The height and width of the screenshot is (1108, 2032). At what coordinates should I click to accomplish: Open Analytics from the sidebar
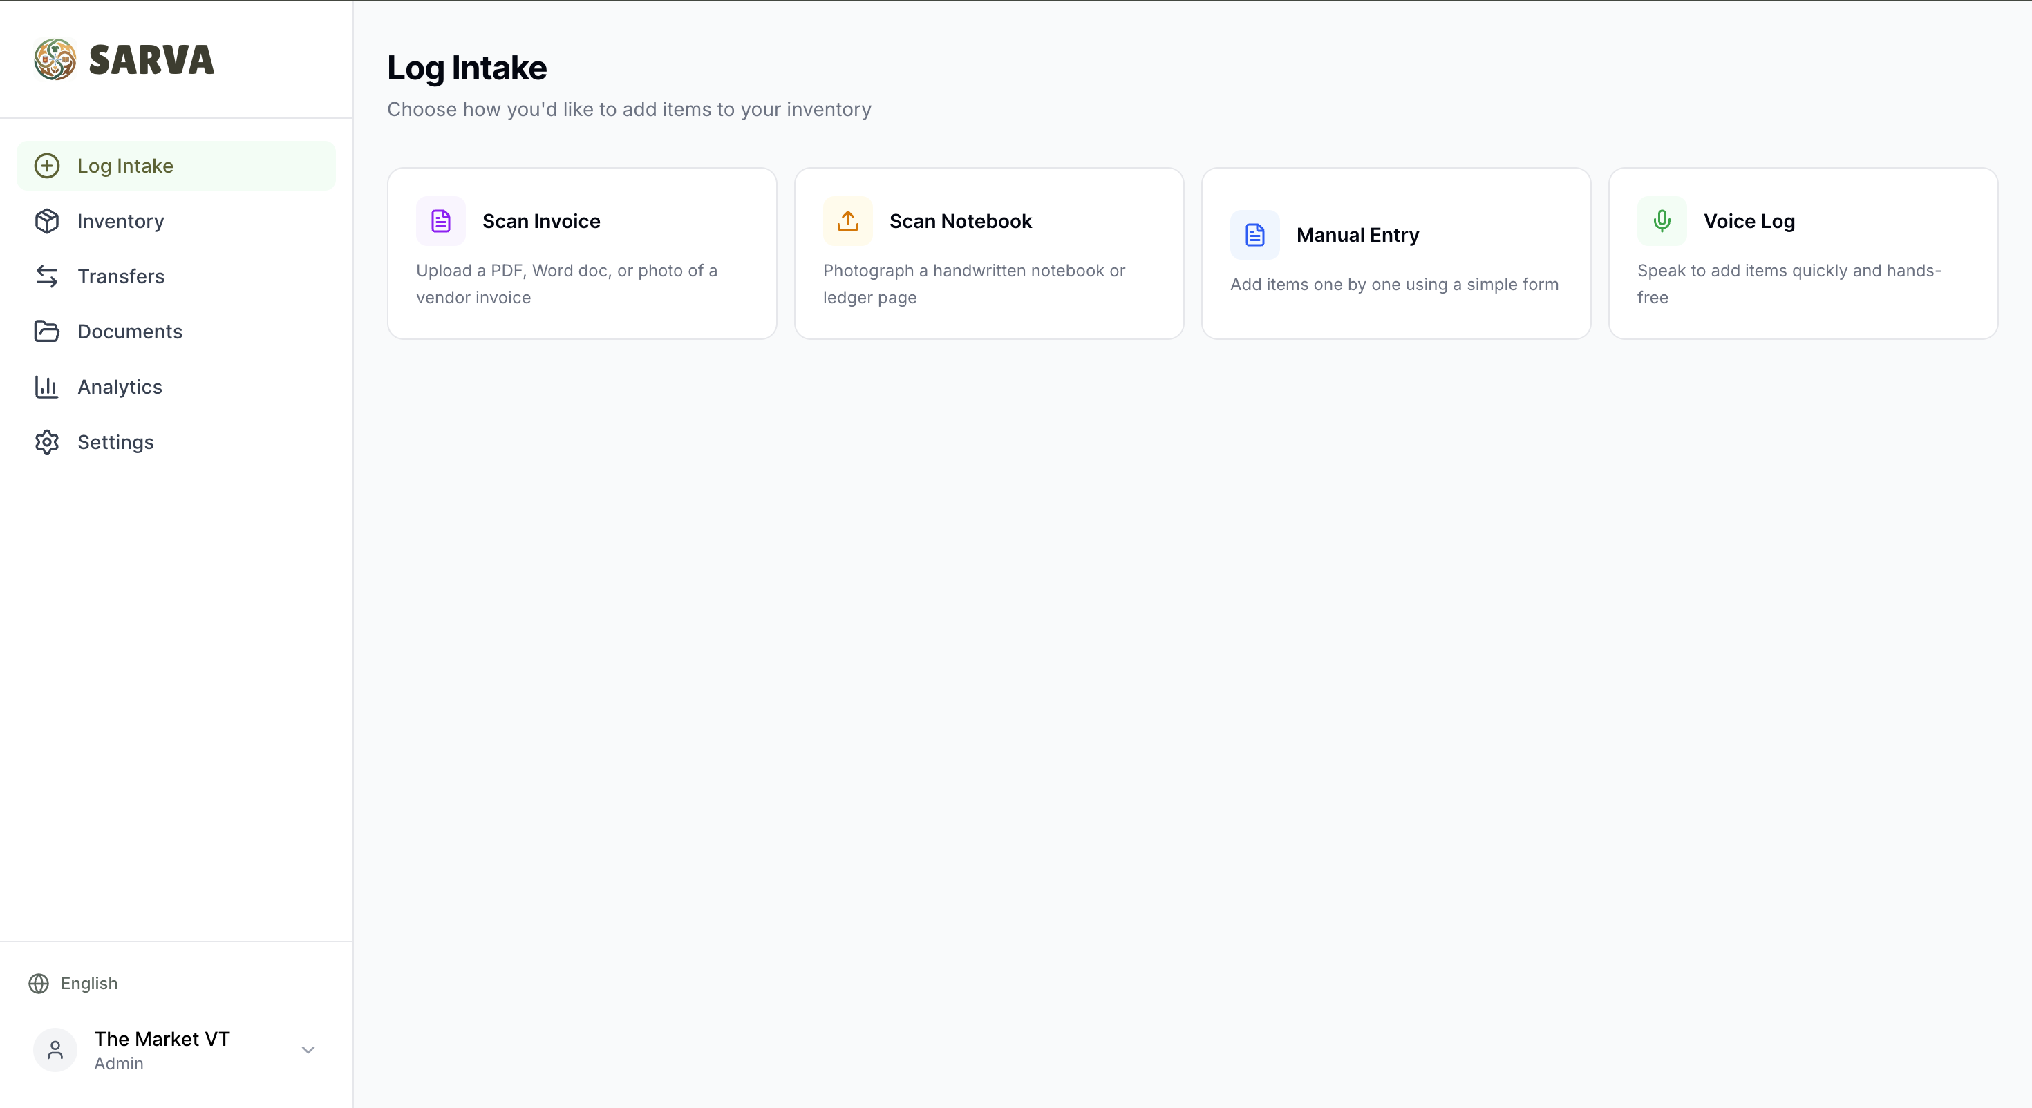pos(120,386)
